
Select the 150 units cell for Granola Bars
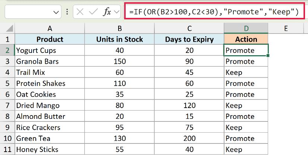pos(119,61)
